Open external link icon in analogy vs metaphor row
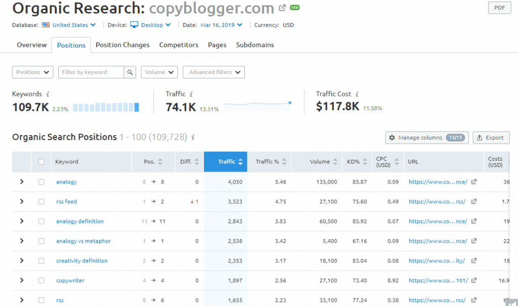The image size is (518, 306). pos(473,241)
